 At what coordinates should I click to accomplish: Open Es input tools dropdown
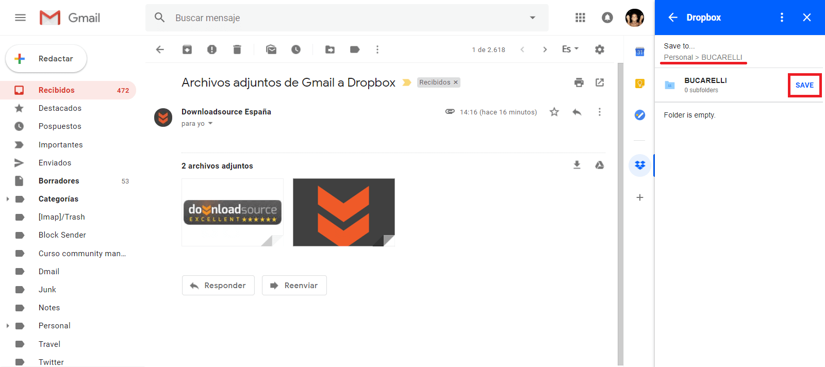pos(570,49)
